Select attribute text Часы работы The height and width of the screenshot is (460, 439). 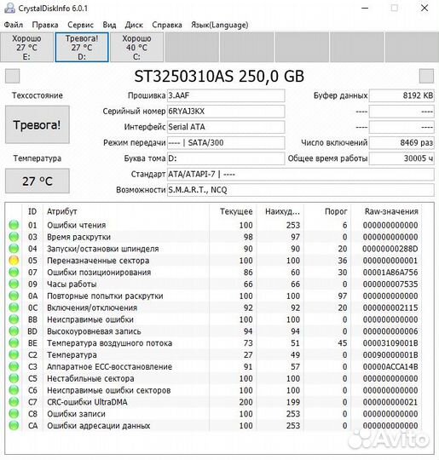[x=72, y=284]
